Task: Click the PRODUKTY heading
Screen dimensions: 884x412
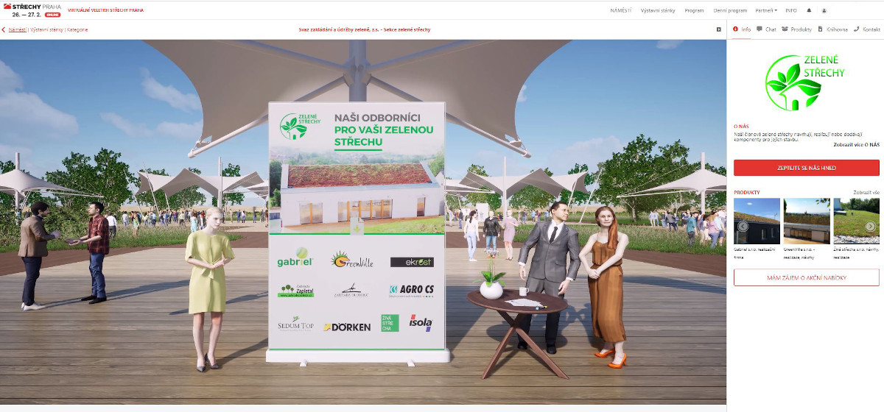Action: click(747, 192)
